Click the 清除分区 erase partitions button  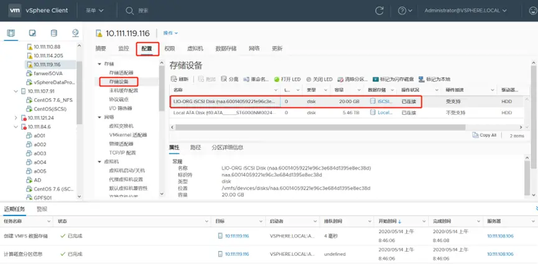point(353,80)
